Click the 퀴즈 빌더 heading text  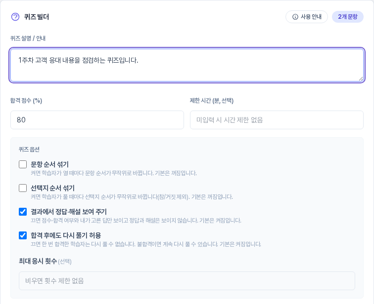(x=37, y=17)
